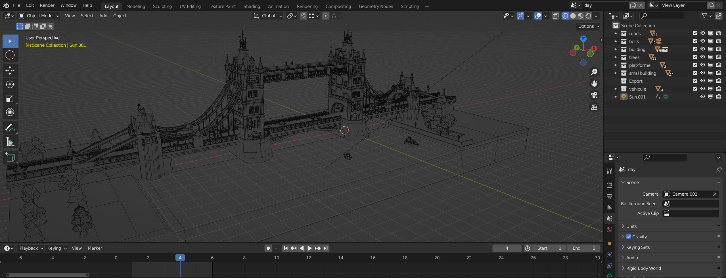
Task: Jump to the first frame
Action: pos(286,248)
